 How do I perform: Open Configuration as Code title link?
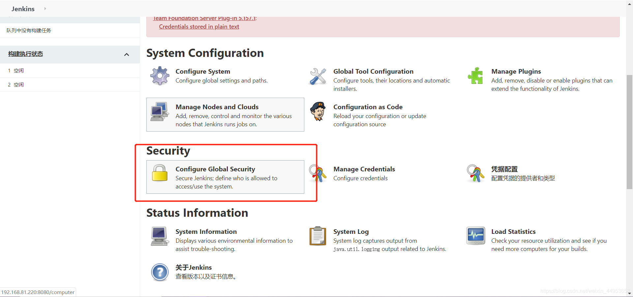click(368, 107)
